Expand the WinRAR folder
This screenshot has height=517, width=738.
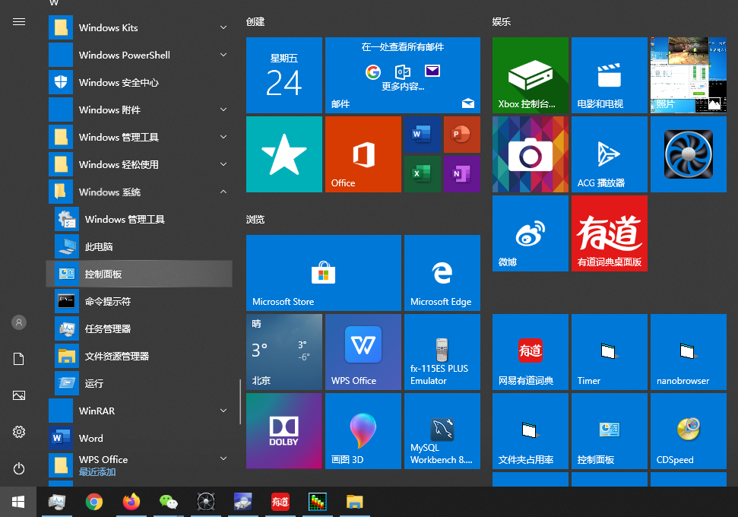pos(139,411)
